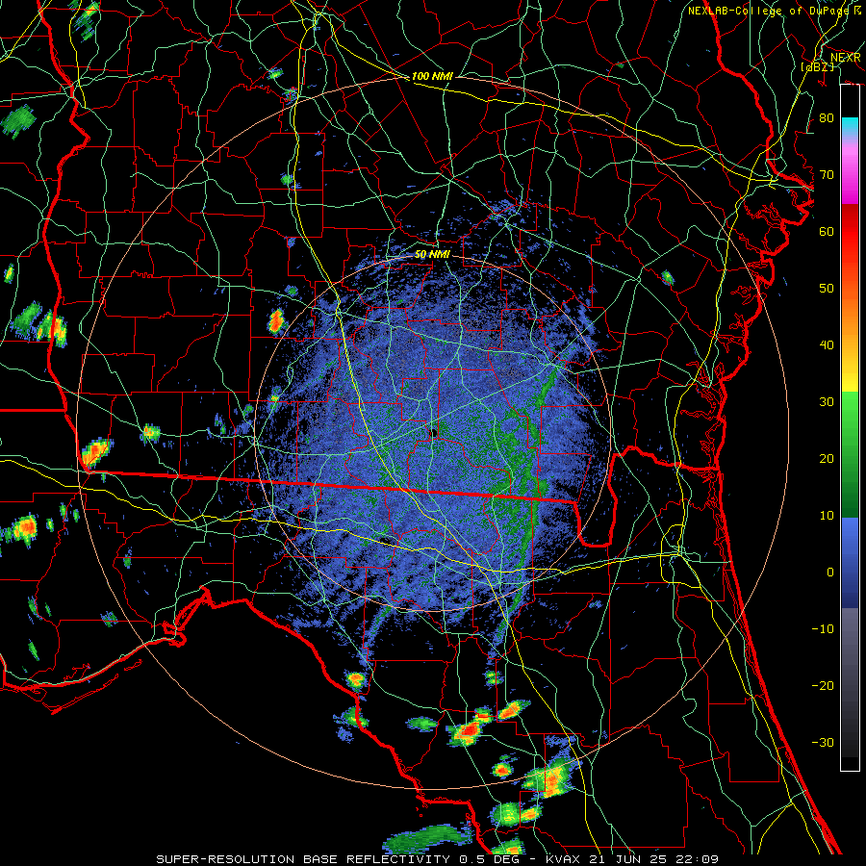
Task: Click the black radar site marker at center
Action: (433, 433)
